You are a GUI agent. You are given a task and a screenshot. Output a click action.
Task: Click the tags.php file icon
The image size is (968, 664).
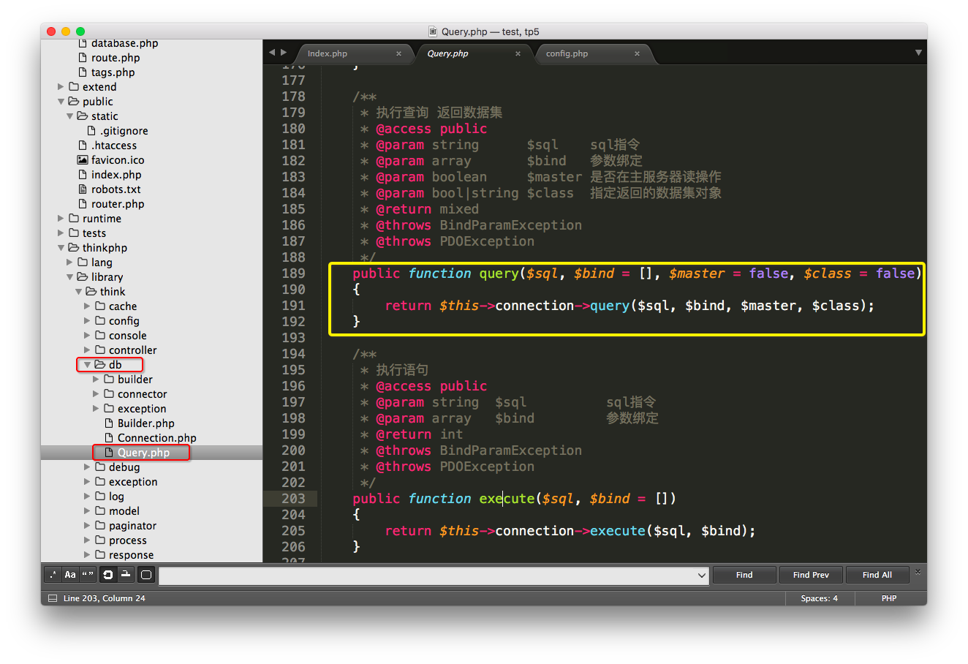(x=83, y=72)
